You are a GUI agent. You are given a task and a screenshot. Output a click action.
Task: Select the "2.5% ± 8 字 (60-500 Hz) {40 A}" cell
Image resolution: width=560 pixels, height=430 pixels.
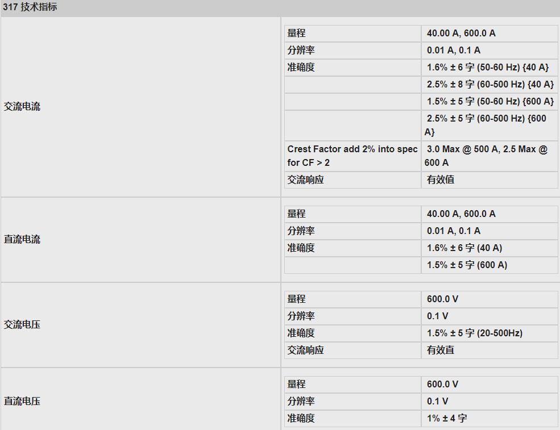click(490, 85)
